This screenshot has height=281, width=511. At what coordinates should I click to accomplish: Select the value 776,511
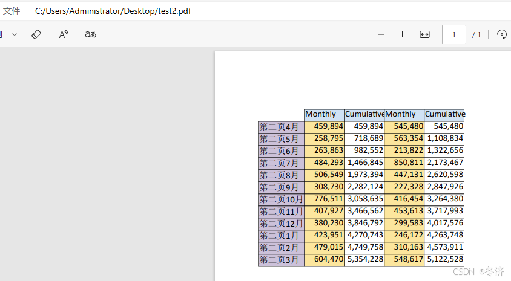click(x=329, y=198)
